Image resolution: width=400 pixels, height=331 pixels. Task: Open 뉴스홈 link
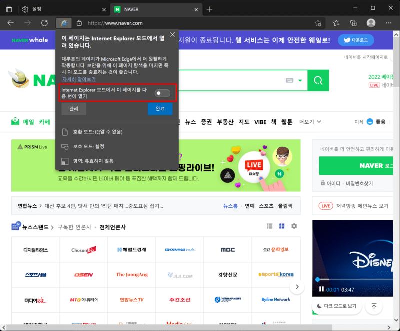[x=230, y=206]
